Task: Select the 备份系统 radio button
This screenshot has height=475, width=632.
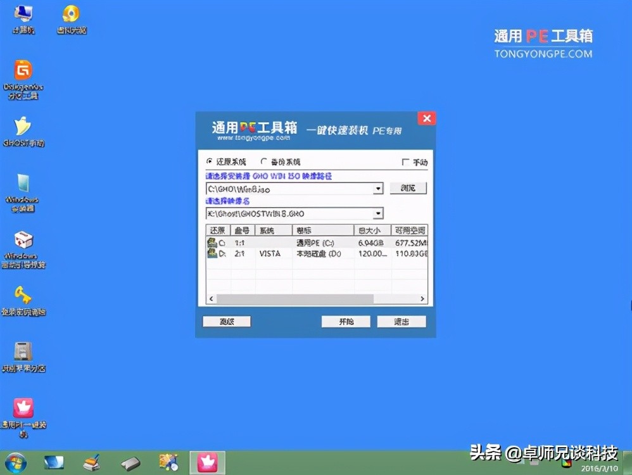Action: (x=263, y=161)
